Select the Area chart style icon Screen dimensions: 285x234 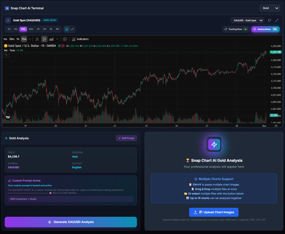point(51,39)
